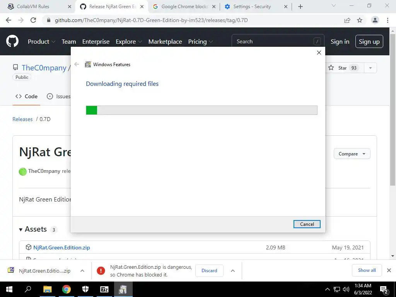Click the page vertical scrollbar
396x297 pixels.
393,109
